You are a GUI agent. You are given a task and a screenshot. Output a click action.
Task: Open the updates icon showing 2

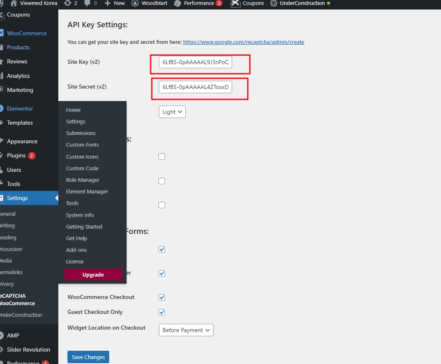[67, 3]
